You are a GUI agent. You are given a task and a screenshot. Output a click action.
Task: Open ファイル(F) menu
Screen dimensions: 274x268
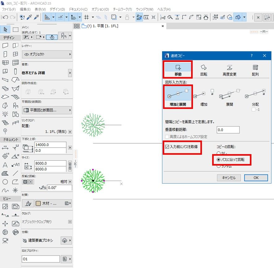(x=9, y=9)
